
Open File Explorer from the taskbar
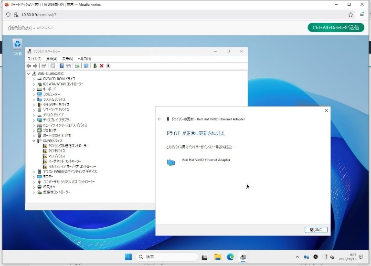click(x=217, y=257)
